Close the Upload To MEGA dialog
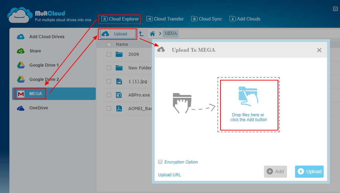 (x=319, y=50)
